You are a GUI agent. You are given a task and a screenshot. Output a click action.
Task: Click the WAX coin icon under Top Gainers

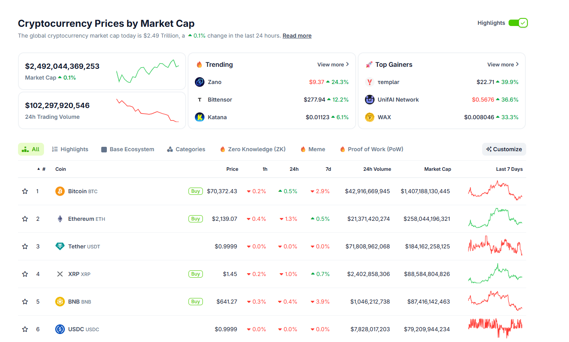(369, 117)
